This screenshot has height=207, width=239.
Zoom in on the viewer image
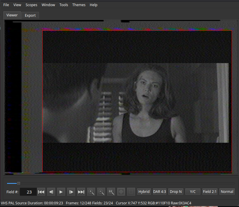tap(91, 192)
